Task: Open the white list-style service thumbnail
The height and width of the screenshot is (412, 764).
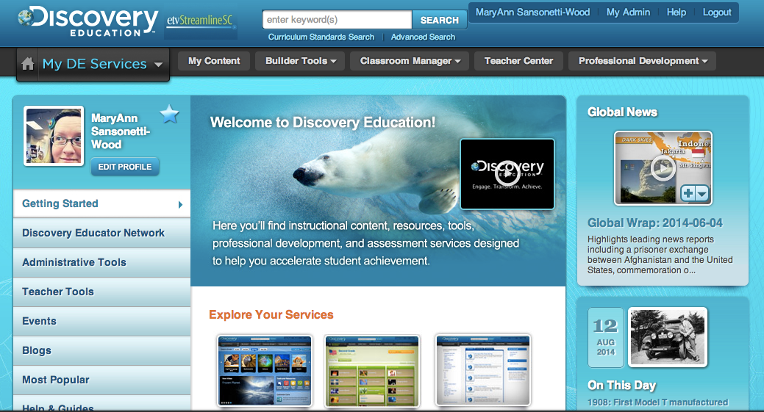Action: [483, 370]
